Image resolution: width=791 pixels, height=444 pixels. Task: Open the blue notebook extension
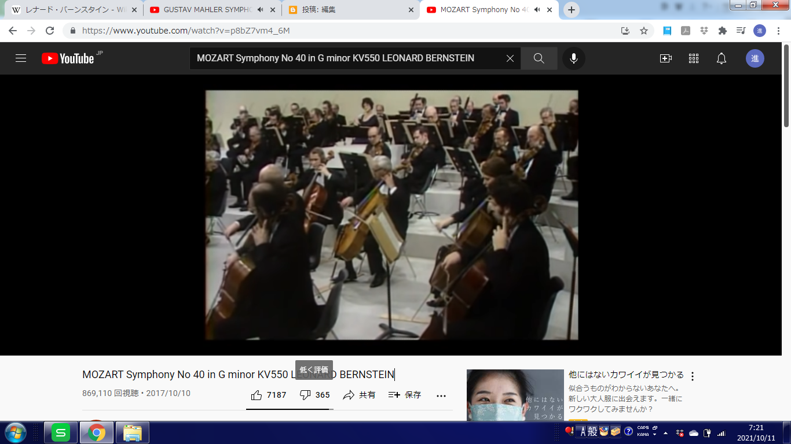tap(667, 31)
